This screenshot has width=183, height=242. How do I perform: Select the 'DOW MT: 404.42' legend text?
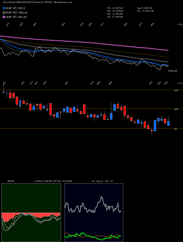[16, 13]
